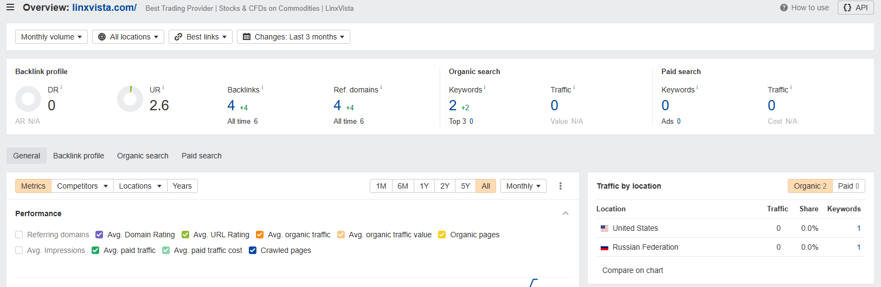Toggle the Avg. paid traffic checkbox
This screenshot has height=287, width=881.
pos(95,250)
